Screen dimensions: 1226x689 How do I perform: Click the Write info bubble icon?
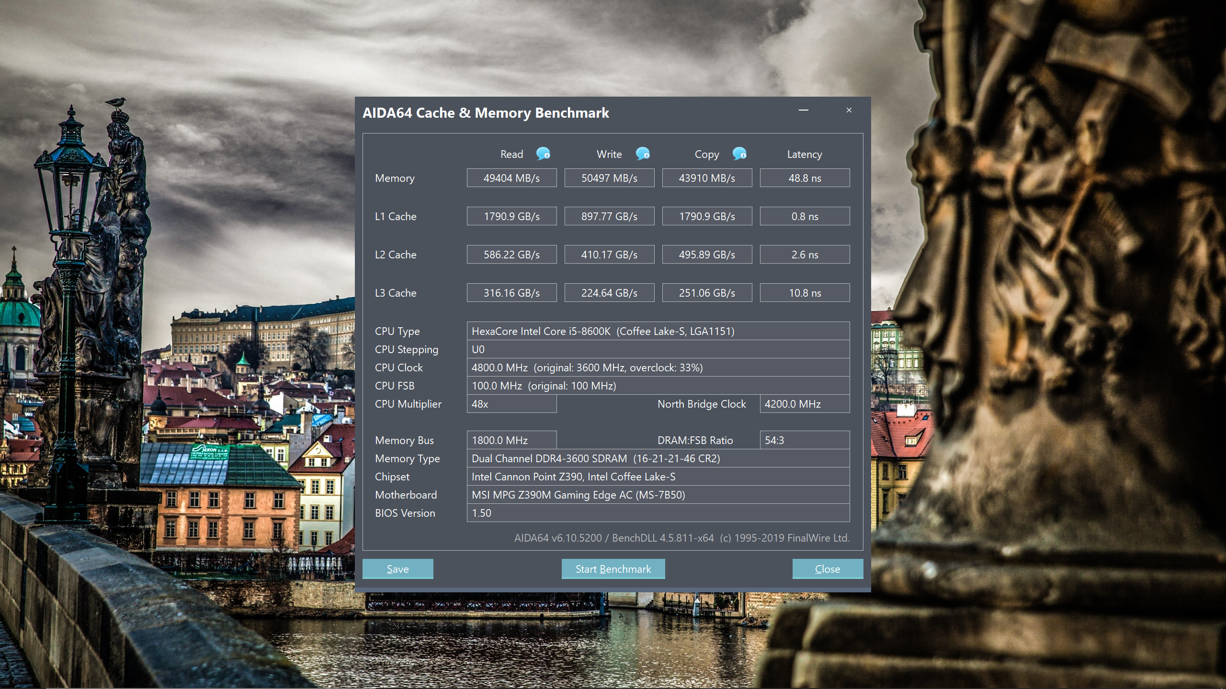(643, 154)
